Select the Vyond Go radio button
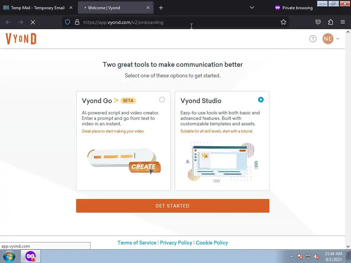Image resolution: width=351 pixels, height=263 pixels. [x=162, y=100]
